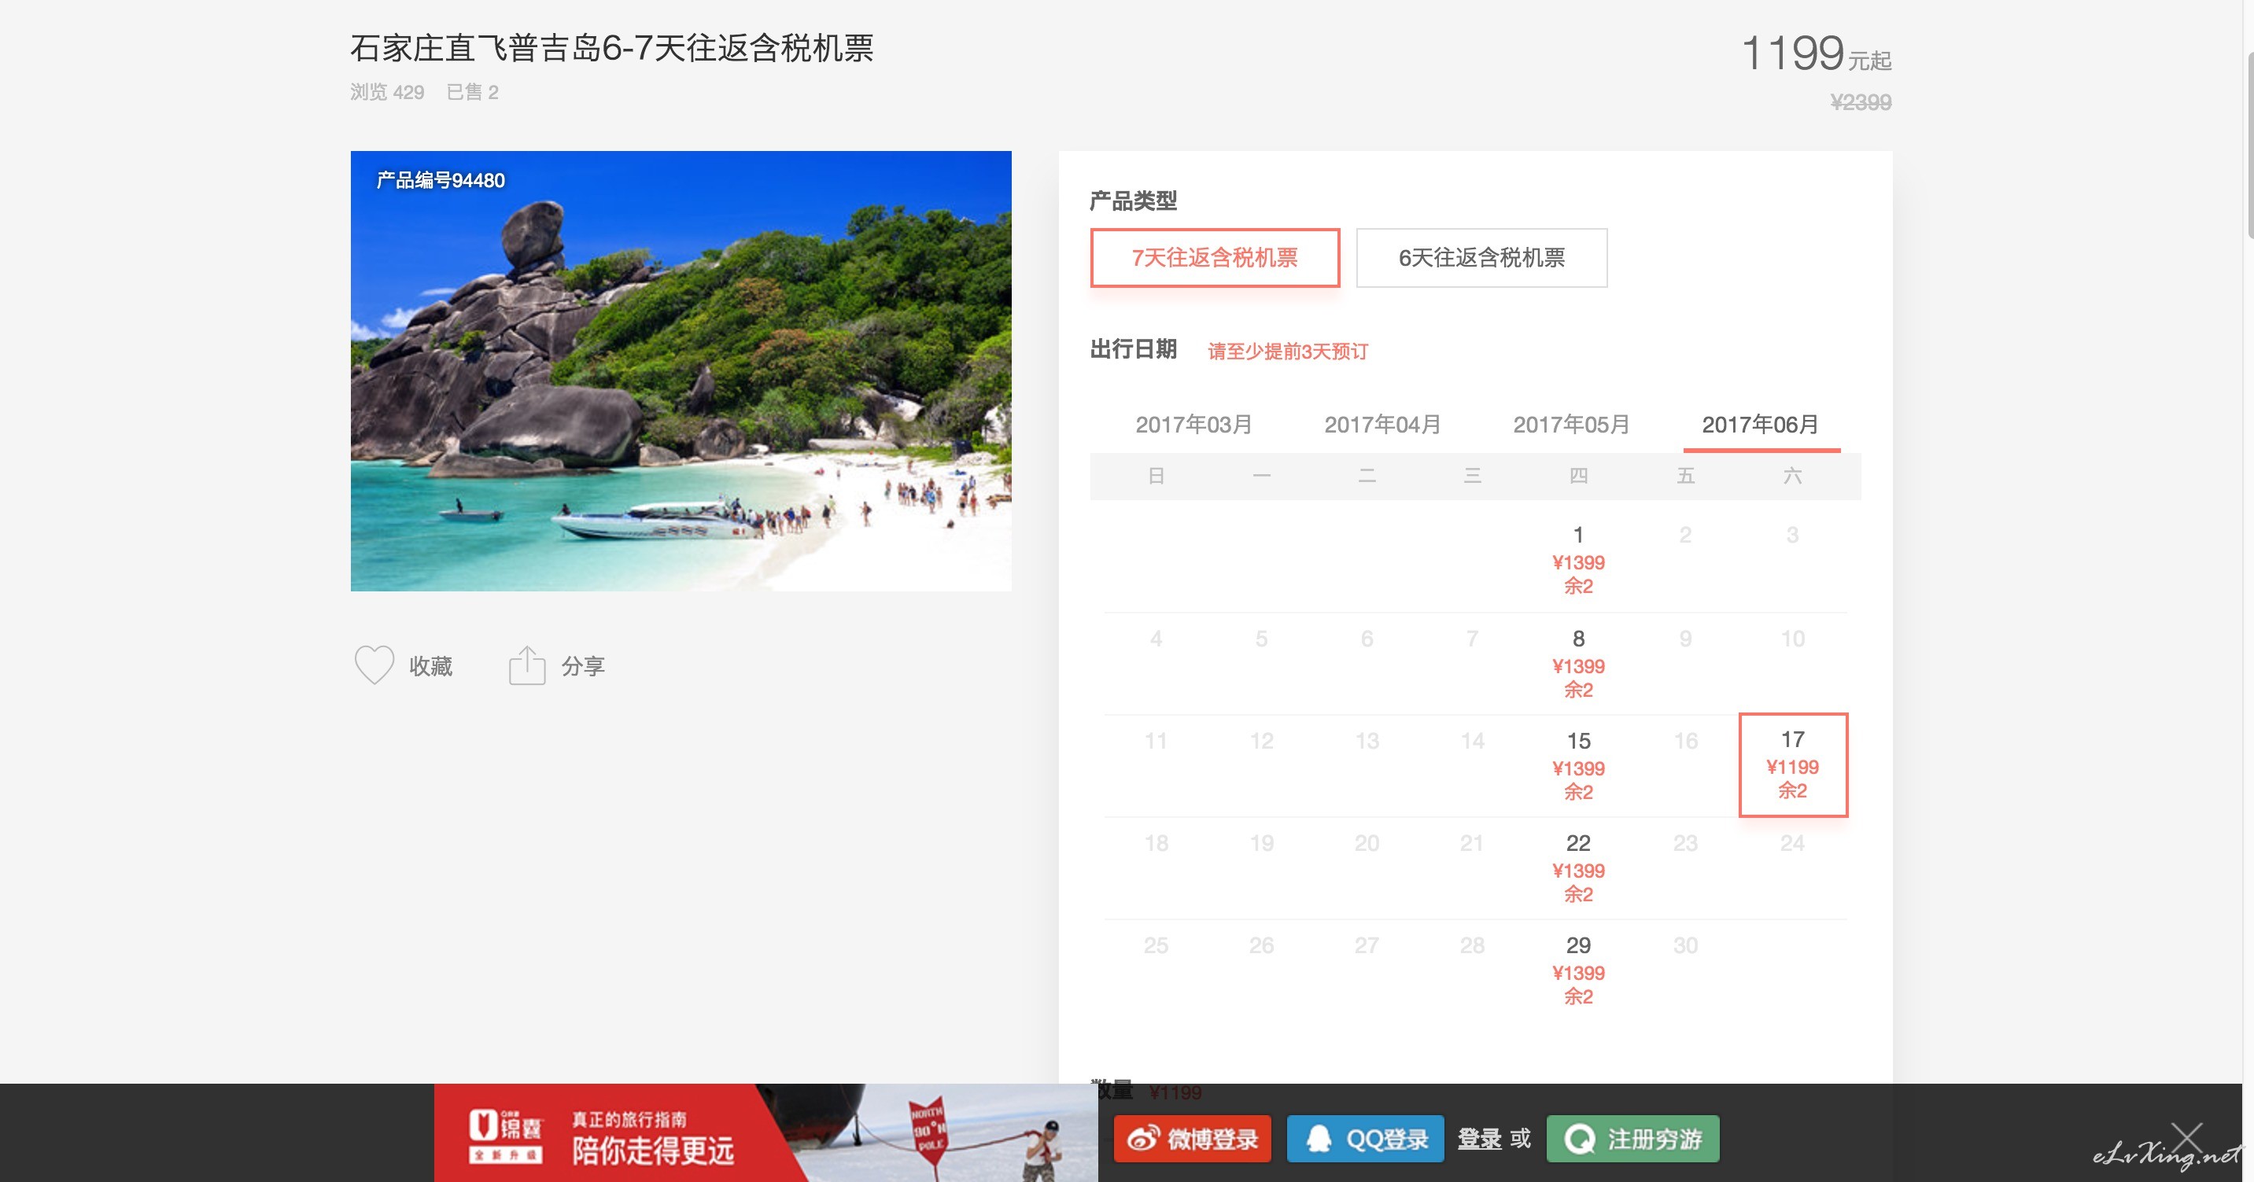Pick June 29 departure date ¥1399
This screenshot has height=1182, width=2254.
pyautogui.click(x=1578, y=970)
